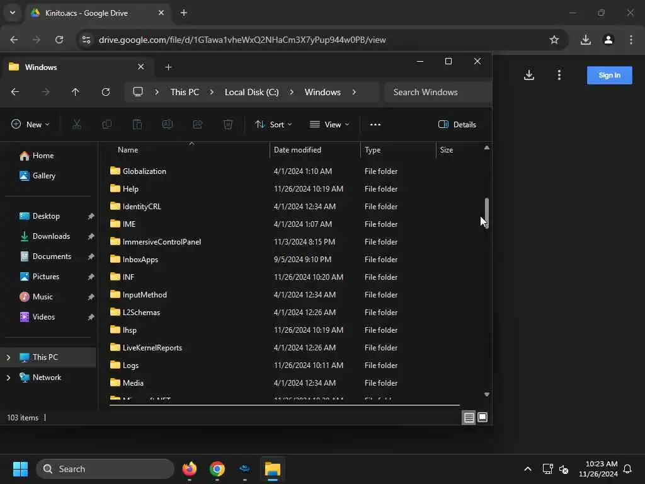Image resolution: width=645 pixels, height=484 pixels.
Task: Open File Explorer taskbar icon
Action: pyautogui.click(x=272, y=469)
